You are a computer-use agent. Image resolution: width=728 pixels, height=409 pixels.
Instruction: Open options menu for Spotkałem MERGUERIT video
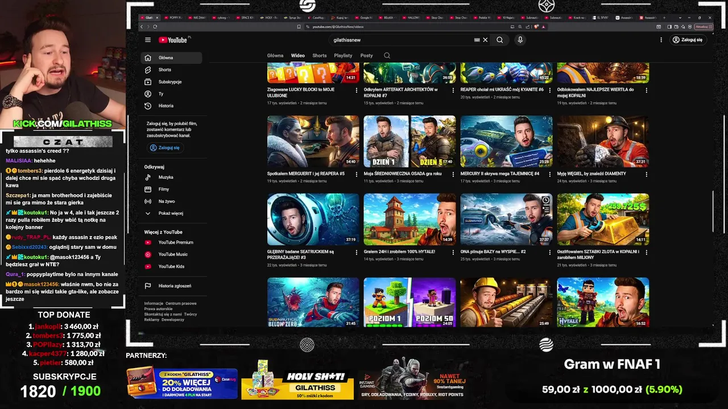(357, 174)
